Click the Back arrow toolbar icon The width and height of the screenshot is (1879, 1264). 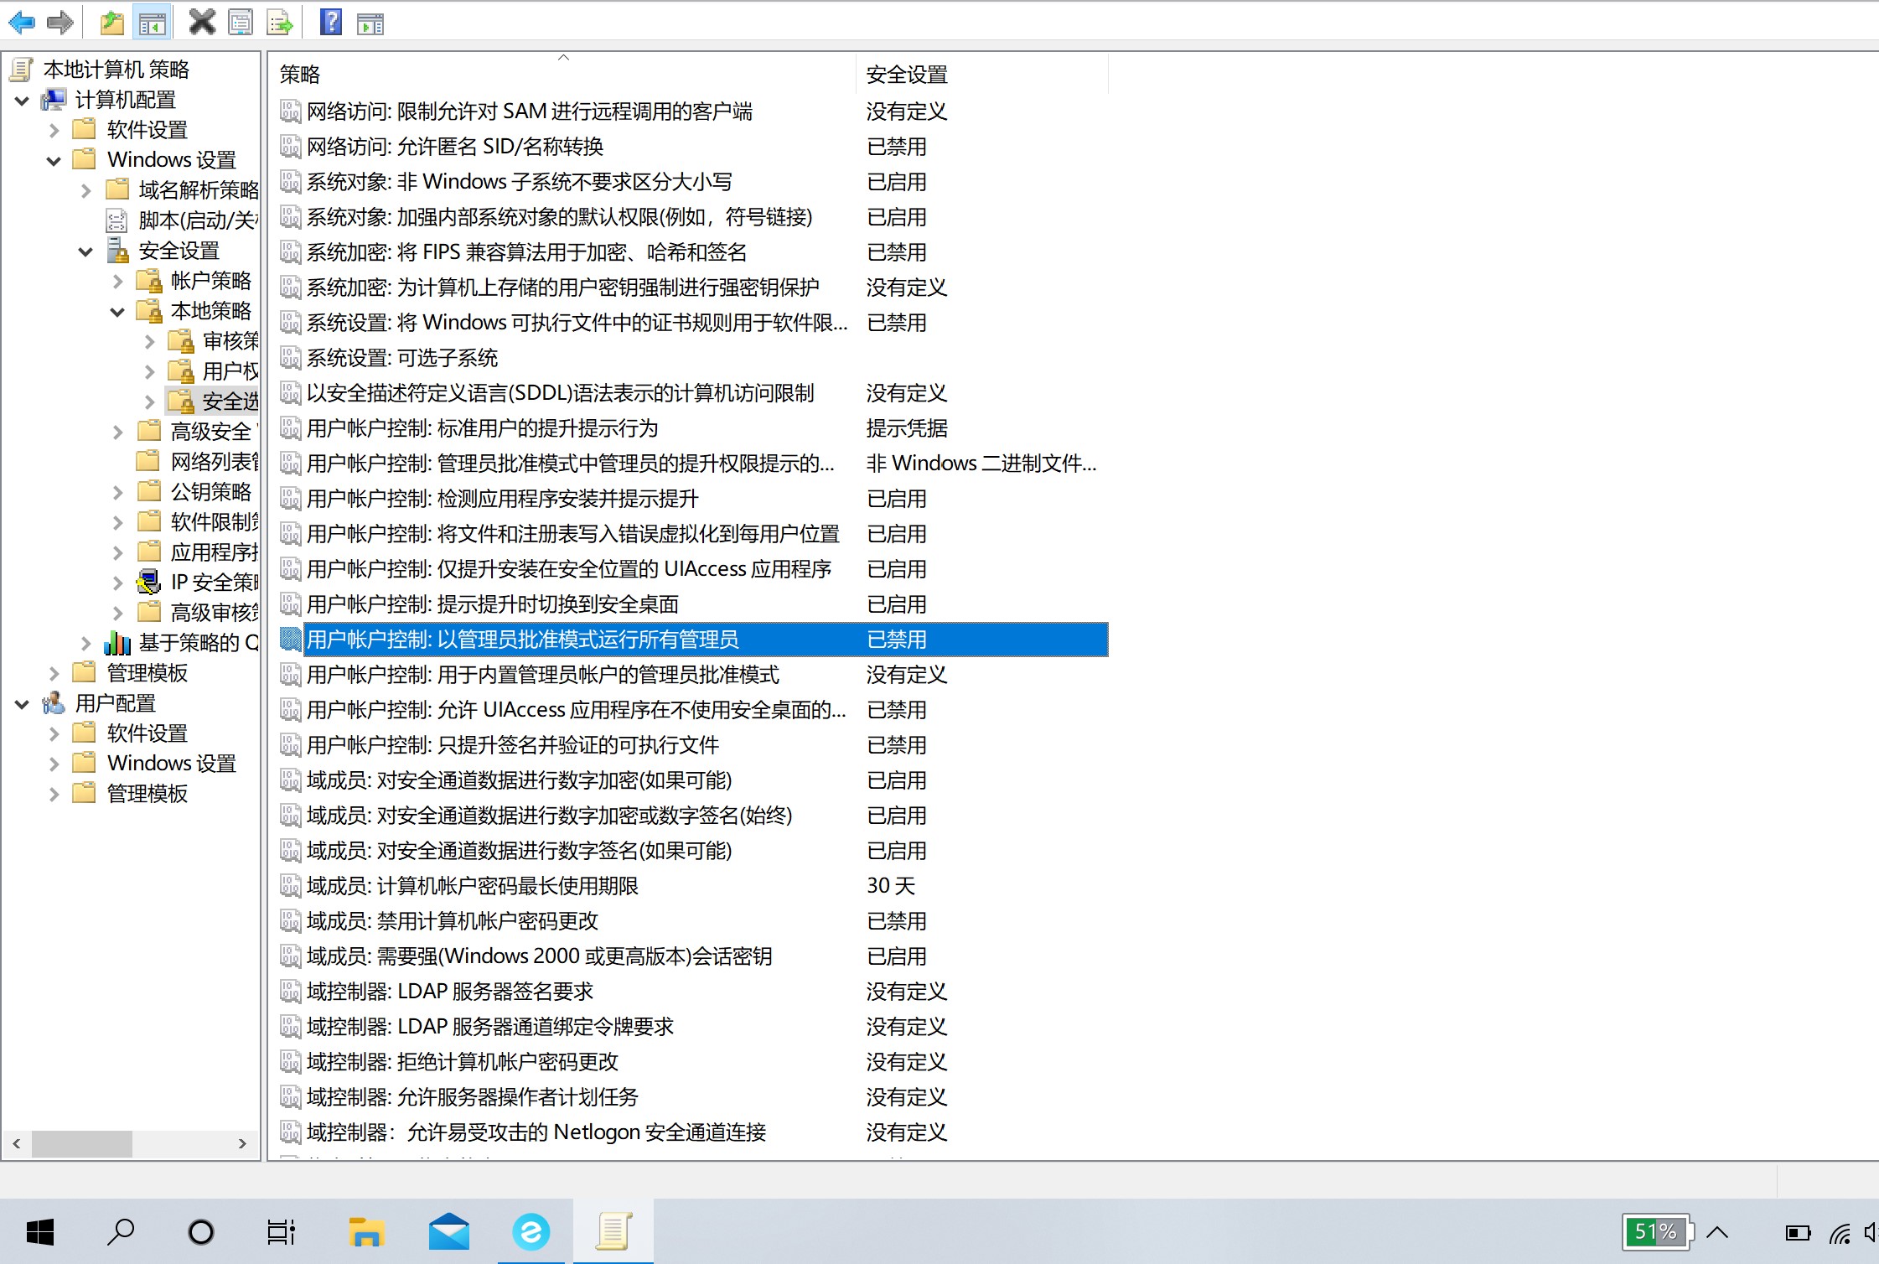click(22, 23)
